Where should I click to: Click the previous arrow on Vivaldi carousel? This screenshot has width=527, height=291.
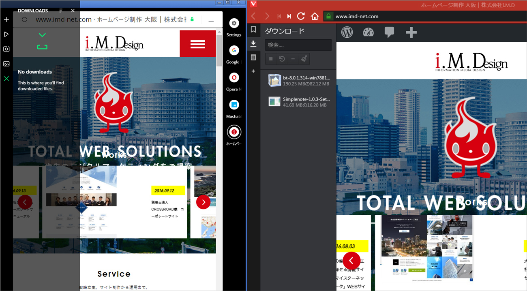coord(351,261)
